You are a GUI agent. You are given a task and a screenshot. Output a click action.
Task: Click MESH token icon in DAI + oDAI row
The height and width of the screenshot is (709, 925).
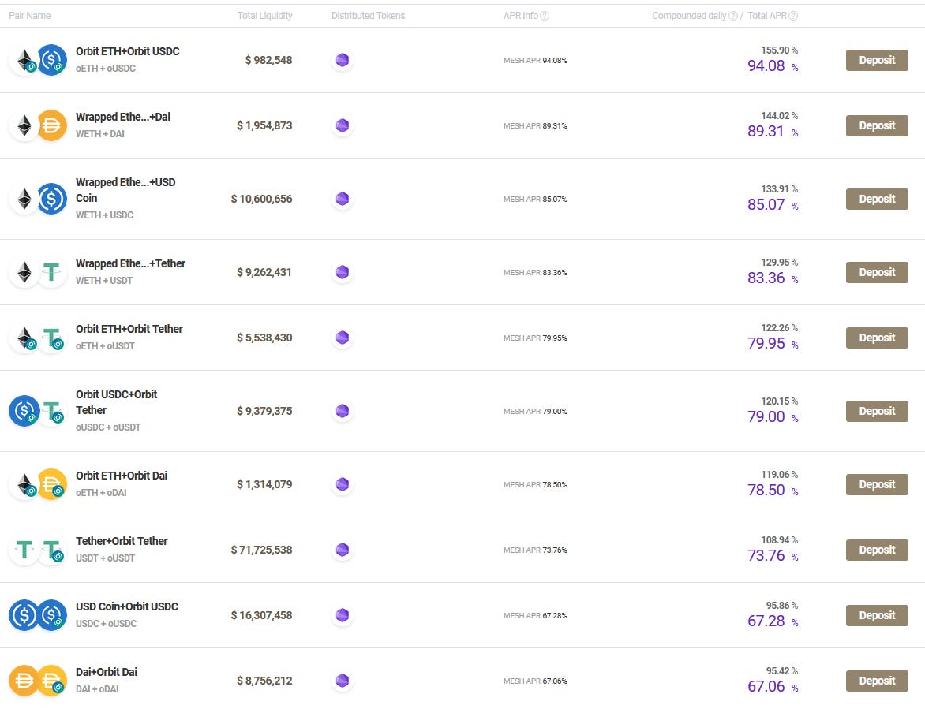tap(343, 681)
